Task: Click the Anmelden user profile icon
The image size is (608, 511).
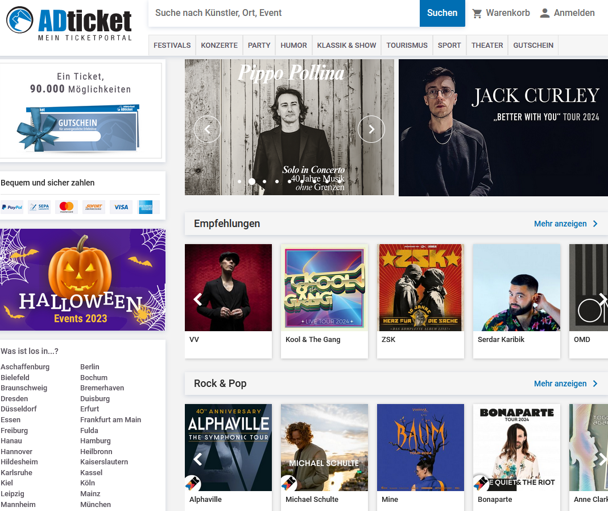Action: tap(545, 13)
